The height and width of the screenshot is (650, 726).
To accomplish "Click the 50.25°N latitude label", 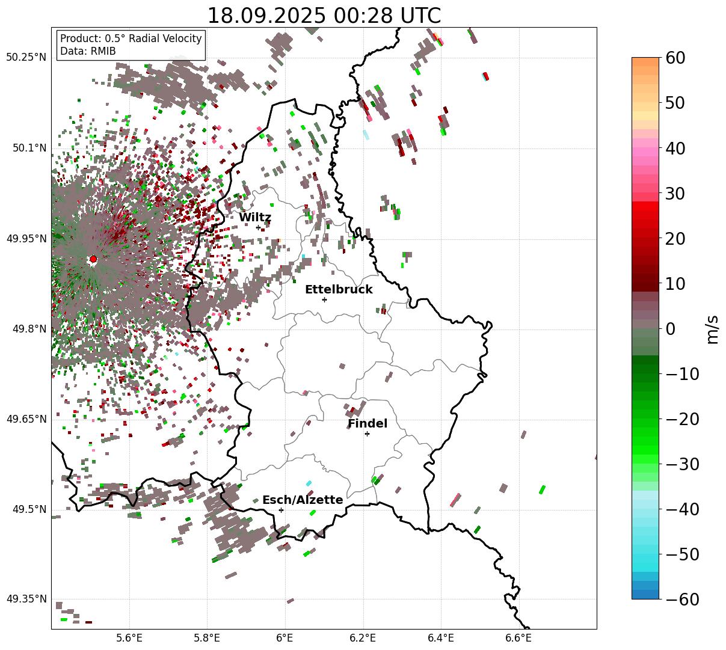I will coord(26,58).
